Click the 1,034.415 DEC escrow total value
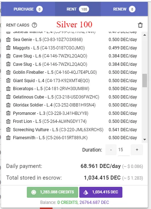This screenshot has height=209, width=151. 102,178
